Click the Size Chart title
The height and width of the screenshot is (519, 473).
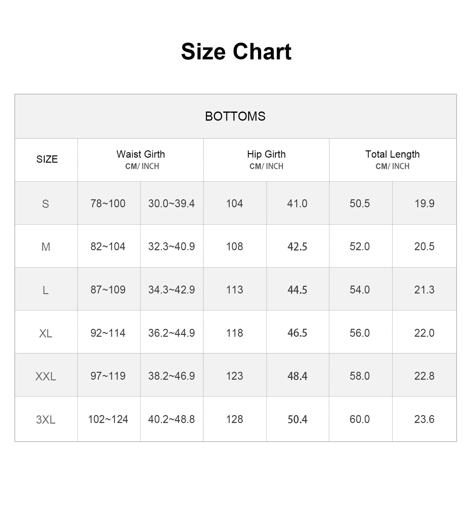236,51
